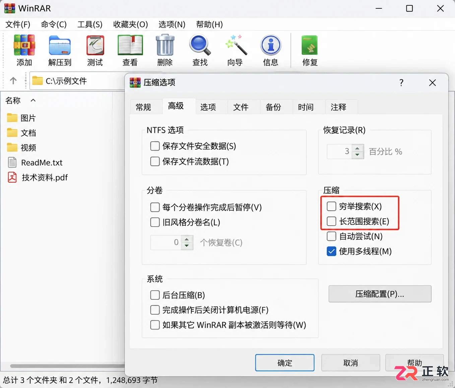
Task: Open the 查看 (View) toolbar icon
Action: (130, 45)
